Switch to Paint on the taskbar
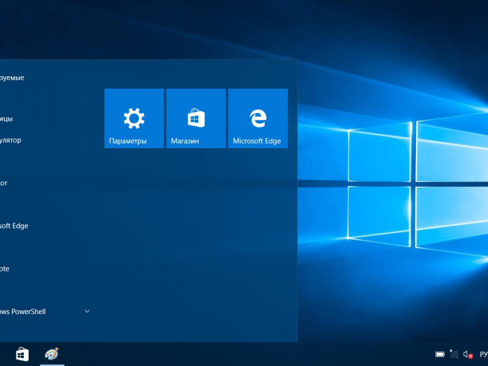This screenshot has height=366, width=488. (52, 354)
